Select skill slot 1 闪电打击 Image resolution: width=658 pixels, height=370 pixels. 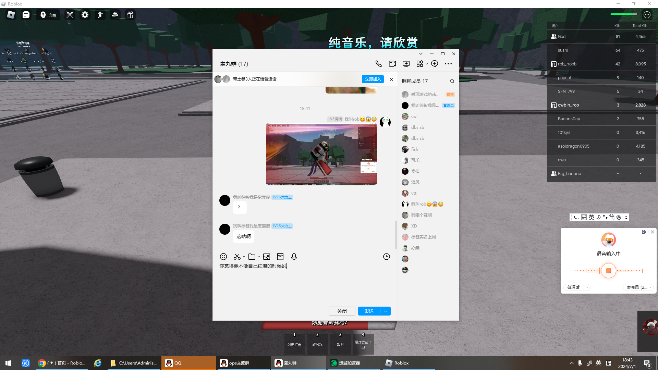coord(294,344)
